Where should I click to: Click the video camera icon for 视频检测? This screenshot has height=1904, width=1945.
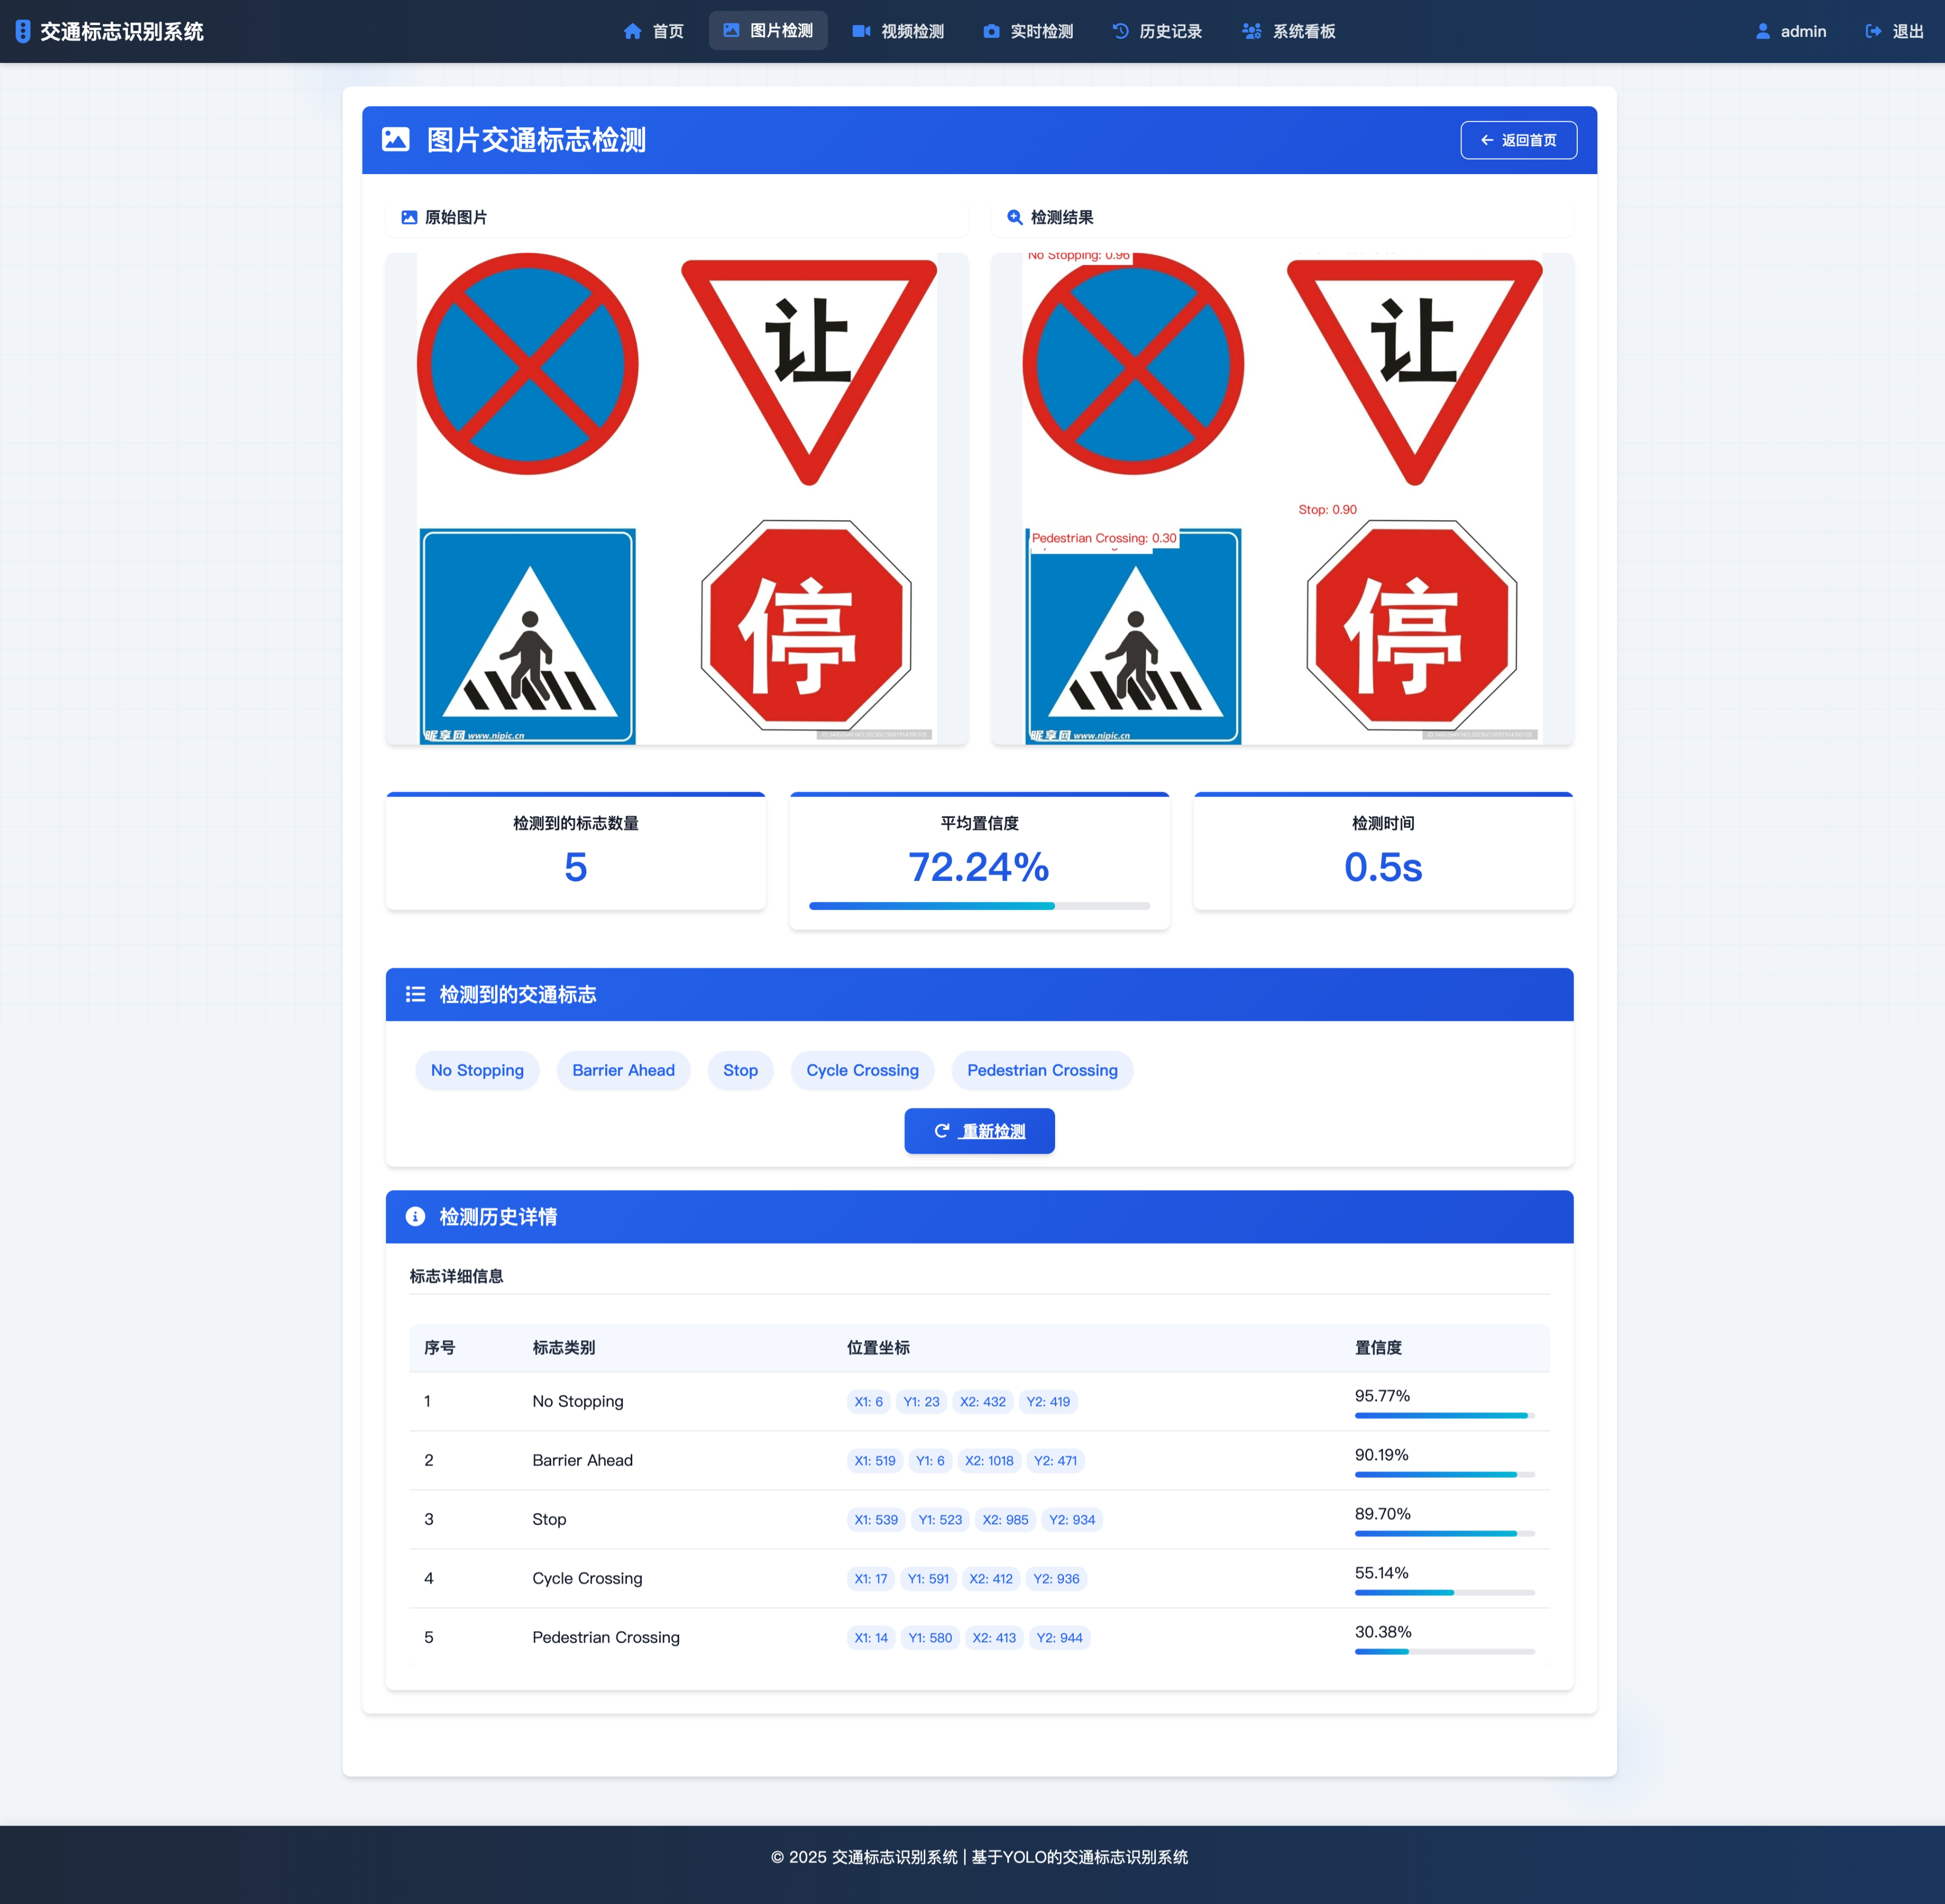pyautogui.click(x=861, y=31)
